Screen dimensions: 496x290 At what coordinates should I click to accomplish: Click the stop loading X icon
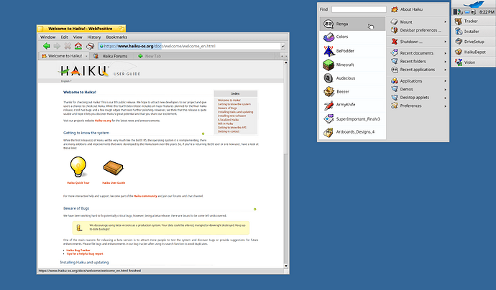pos(68,46)
